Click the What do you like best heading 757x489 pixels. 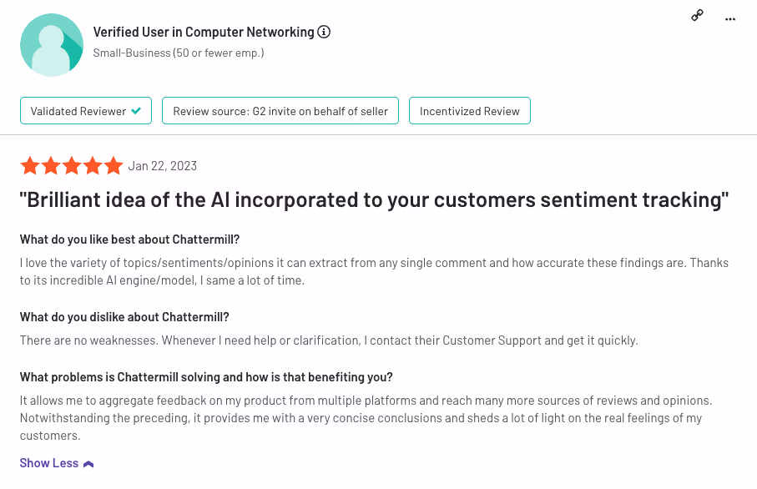coord(130,239)
